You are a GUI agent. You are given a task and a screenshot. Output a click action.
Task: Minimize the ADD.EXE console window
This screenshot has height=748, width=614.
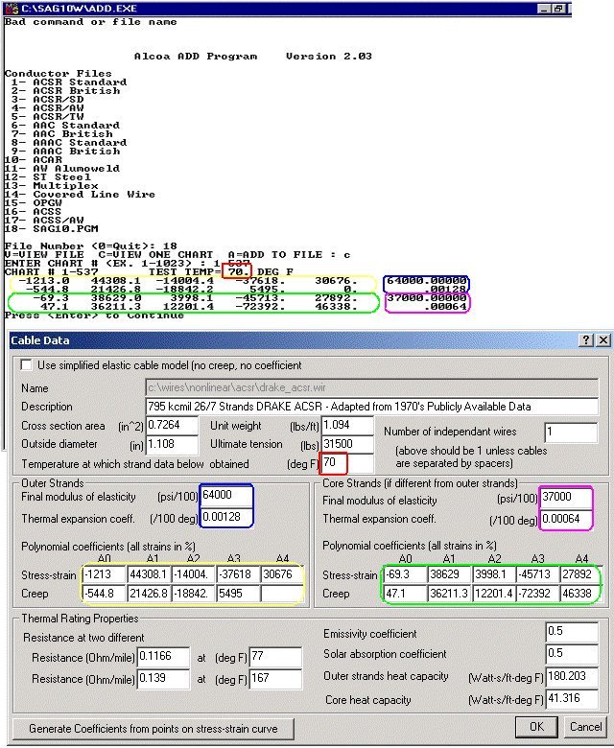(x=543, y=8)
